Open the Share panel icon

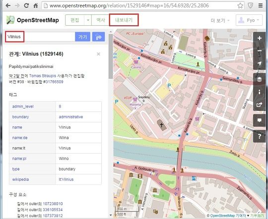click(259, 105)
